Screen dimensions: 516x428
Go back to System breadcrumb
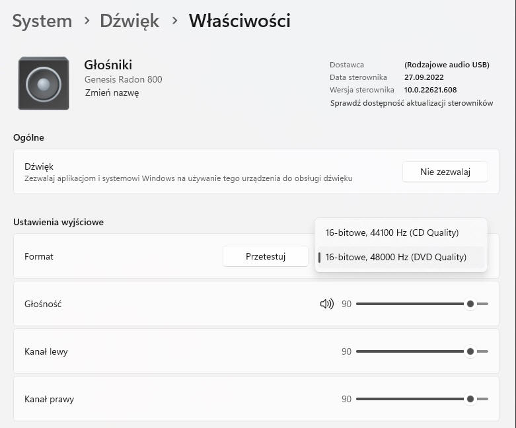click(42, 21)
